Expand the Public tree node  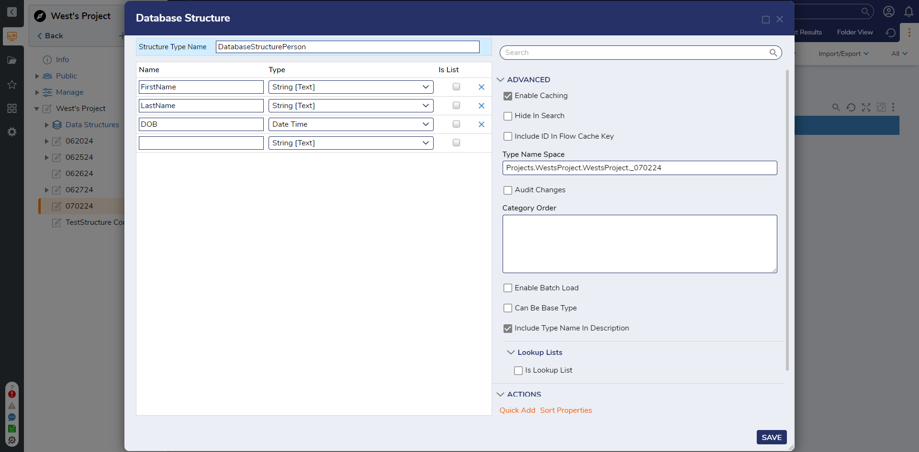coord(37,76)
